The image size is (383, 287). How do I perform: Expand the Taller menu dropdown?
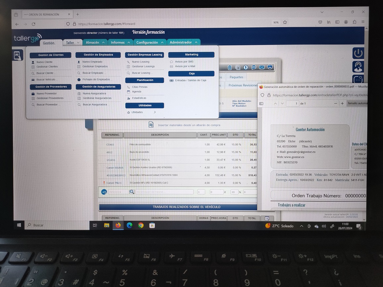[x=78, y=42]
